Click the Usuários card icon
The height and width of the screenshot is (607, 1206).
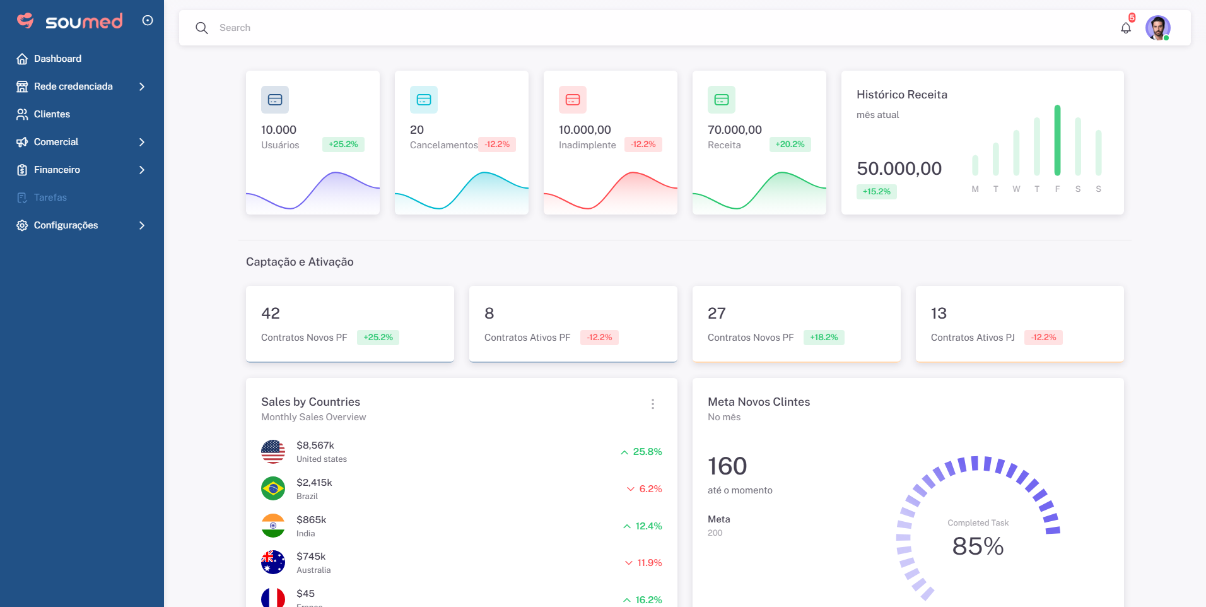[x=275, y=100]
